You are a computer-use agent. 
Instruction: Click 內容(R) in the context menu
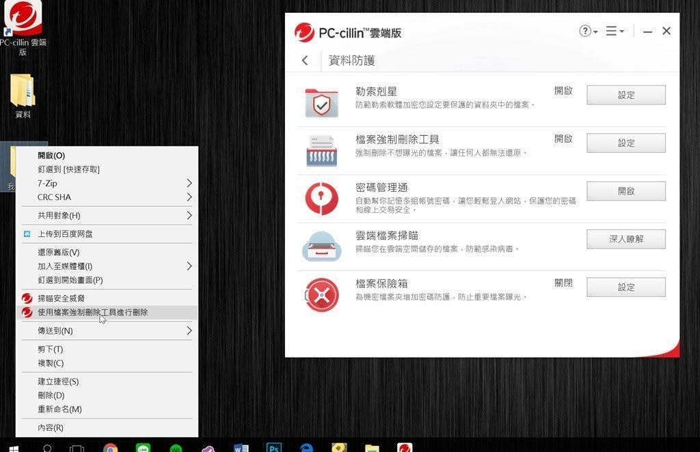pos(51,427)
